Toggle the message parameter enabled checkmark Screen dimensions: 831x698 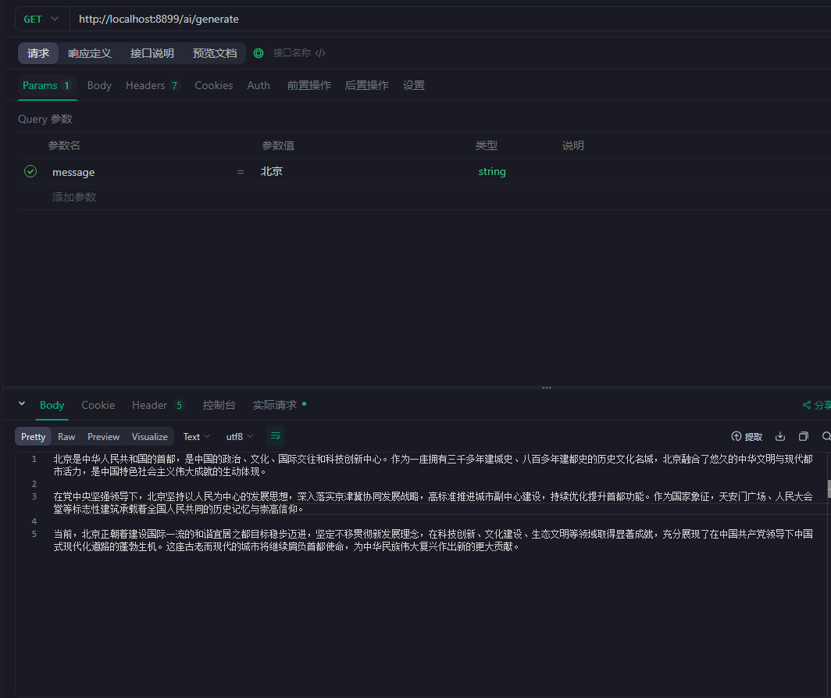(30, 171)
